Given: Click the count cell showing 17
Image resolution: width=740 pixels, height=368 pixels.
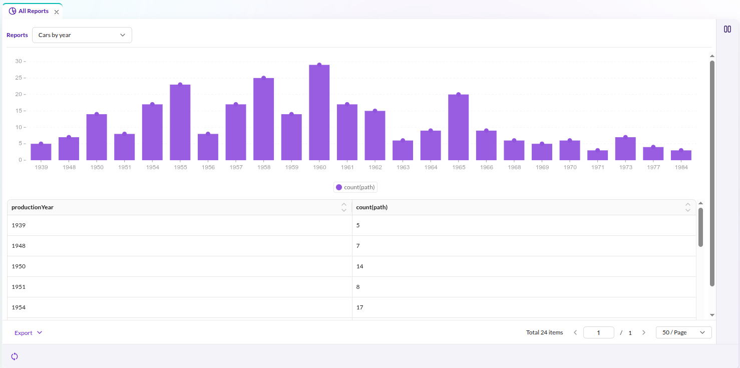Looking at the screenshot, I should coord(524,307).
